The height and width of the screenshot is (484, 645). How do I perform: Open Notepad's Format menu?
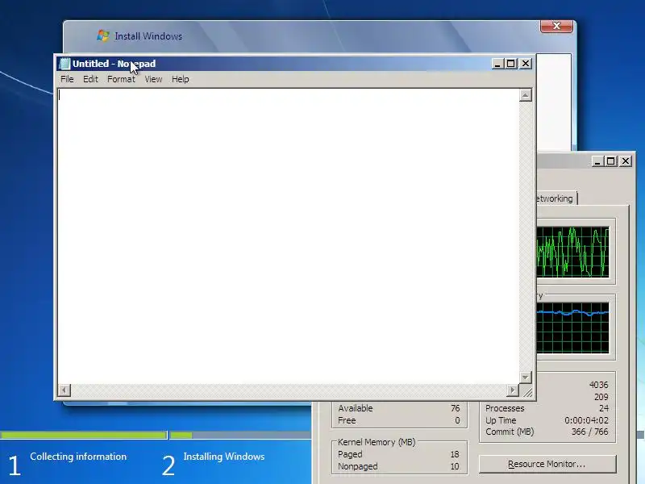tap(121, 79)
